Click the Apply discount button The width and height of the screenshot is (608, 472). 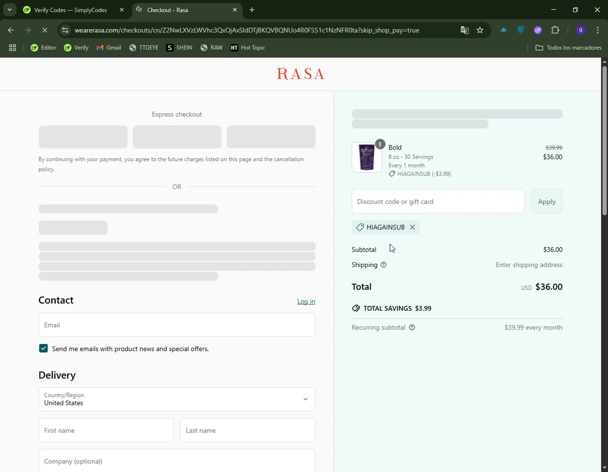[x=546, y=201]
